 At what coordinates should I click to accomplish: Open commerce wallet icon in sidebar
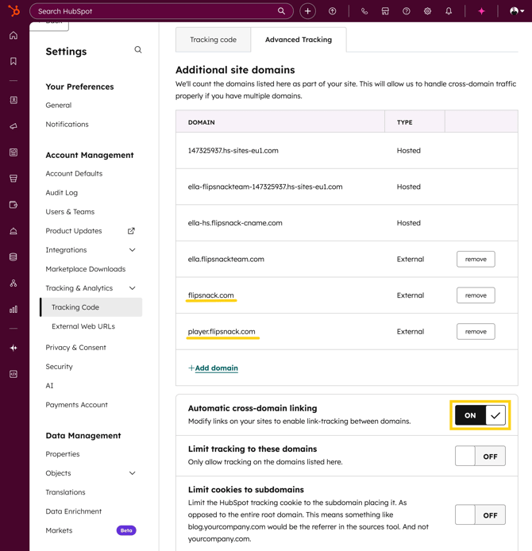coord(13,205)
